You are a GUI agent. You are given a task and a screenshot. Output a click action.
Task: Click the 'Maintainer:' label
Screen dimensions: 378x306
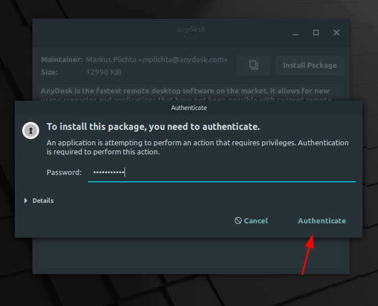click(x=62, y=60)
